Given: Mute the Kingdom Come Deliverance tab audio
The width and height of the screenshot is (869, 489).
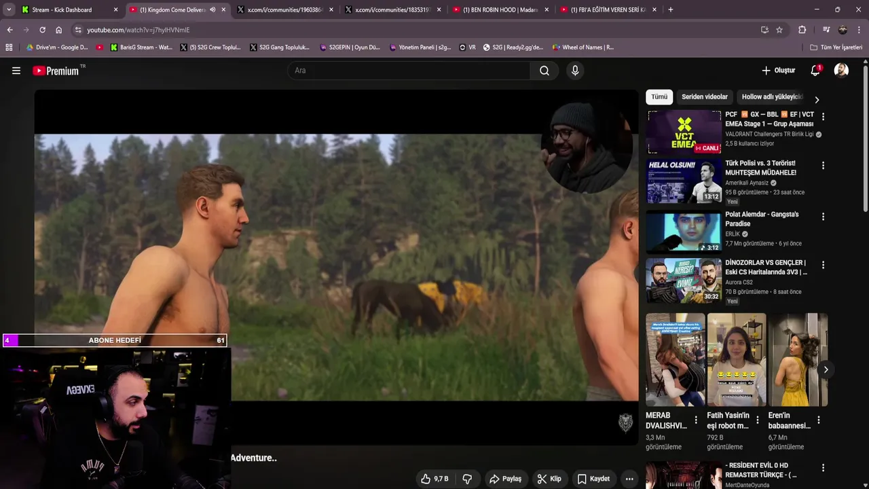Looking at the screenshot, I should click(x=212, y=10).
